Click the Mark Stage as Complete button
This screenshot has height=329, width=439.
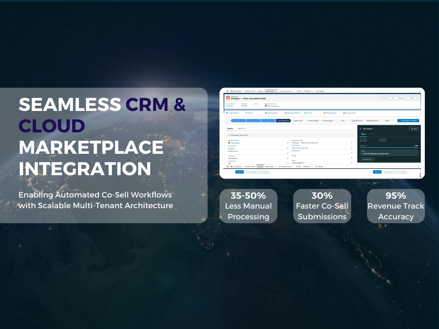click(407, 120)
